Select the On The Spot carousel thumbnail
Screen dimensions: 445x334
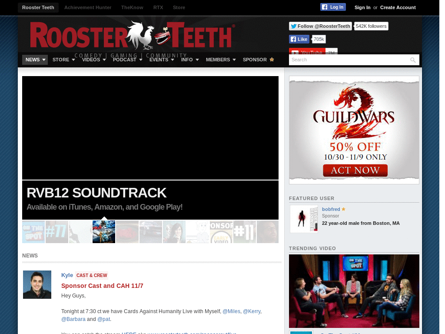point(33,232)
